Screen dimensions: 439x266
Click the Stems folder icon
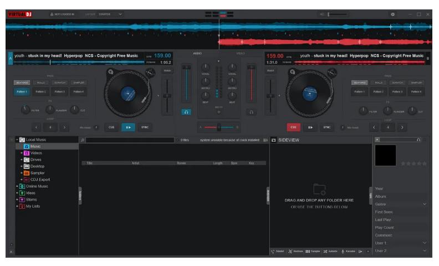(x=22, y=199)
